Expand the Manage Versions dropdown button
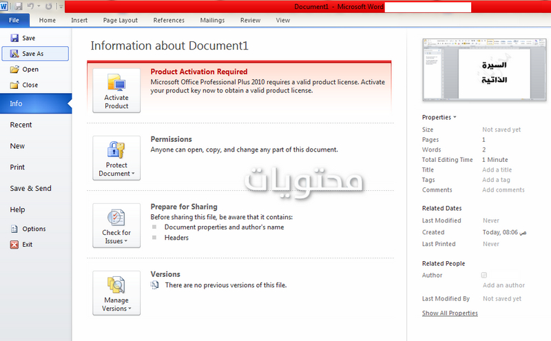The height and width of the screenshot is (341, 551). click(116, 293)
